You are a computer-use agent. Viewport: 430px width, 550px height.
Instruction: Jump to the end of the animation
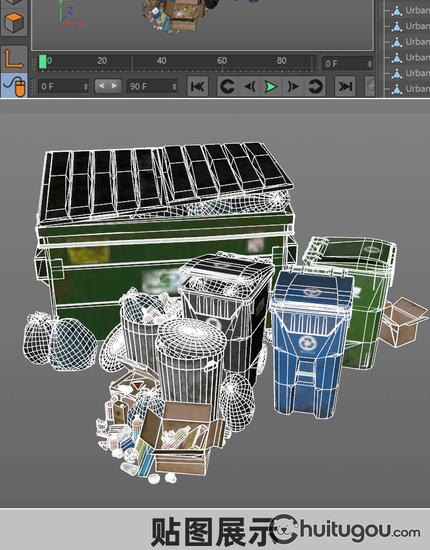tap(345, 87)
